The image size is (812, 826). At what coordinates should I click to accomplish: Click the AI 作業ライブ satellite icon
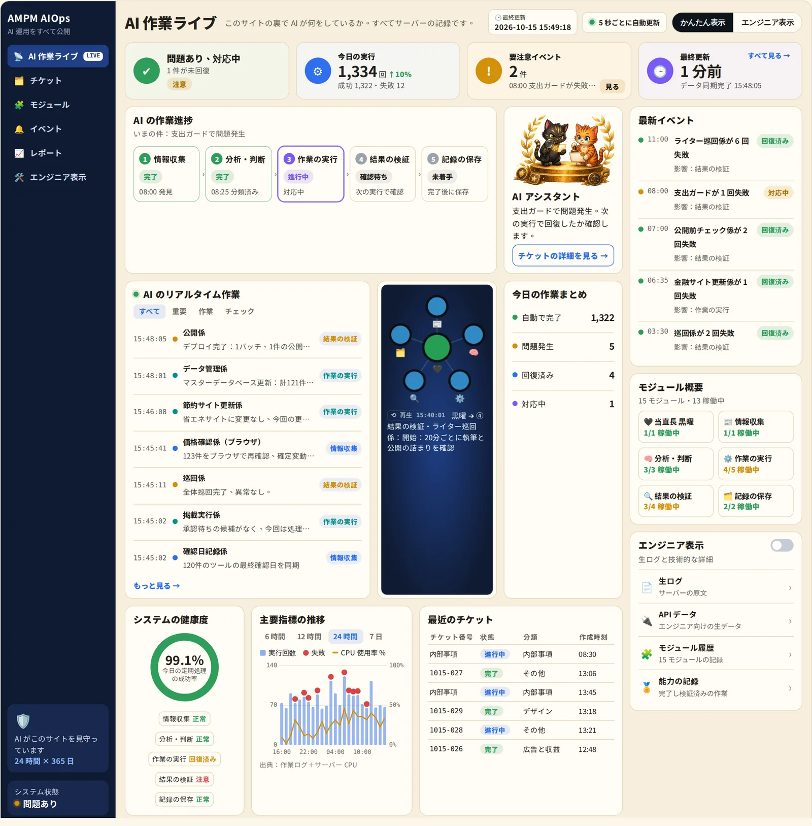tap(18, 56)
